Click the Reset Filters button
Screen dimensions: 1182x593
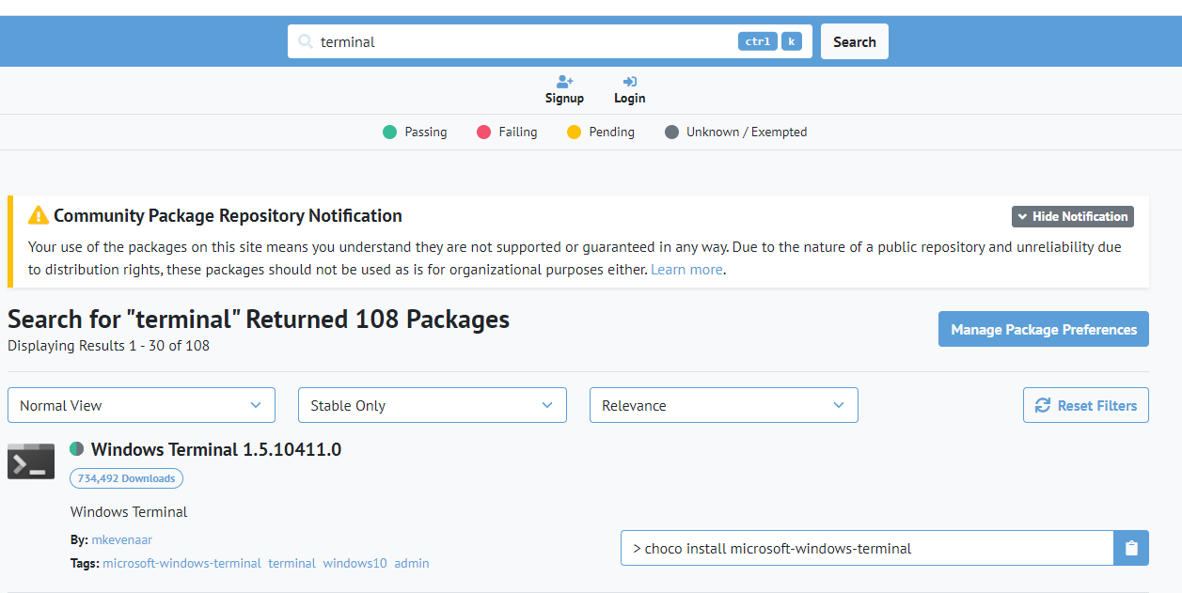[x=1086, y=405]
